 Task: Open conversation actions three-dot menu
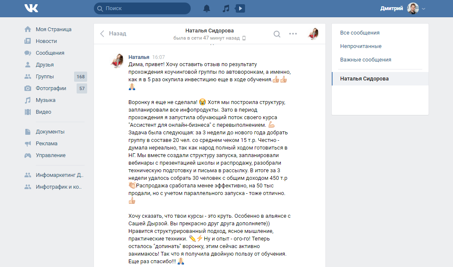(x=293, y=34)
